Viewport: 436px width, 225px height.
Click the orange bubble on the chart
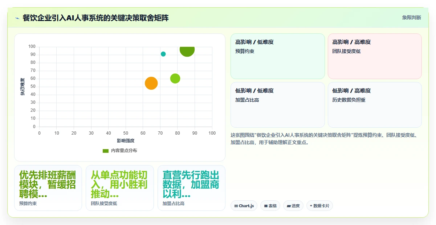(151, 83)
